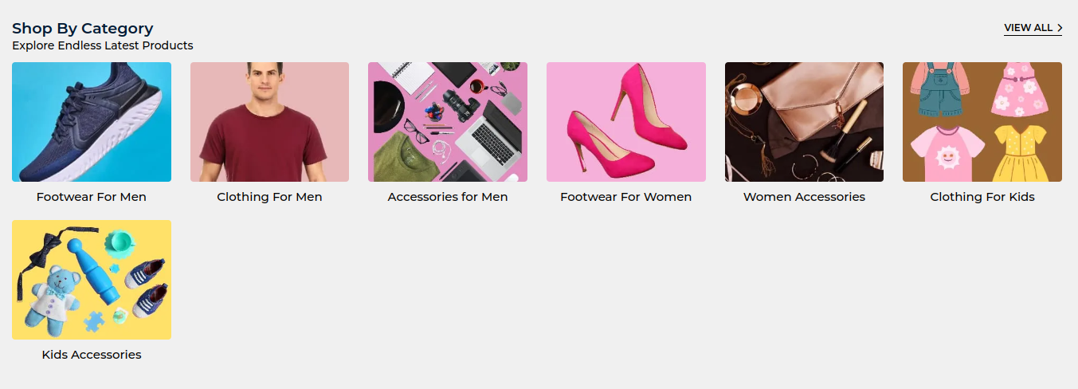Select the Accessories for Men label

point(448,197)
